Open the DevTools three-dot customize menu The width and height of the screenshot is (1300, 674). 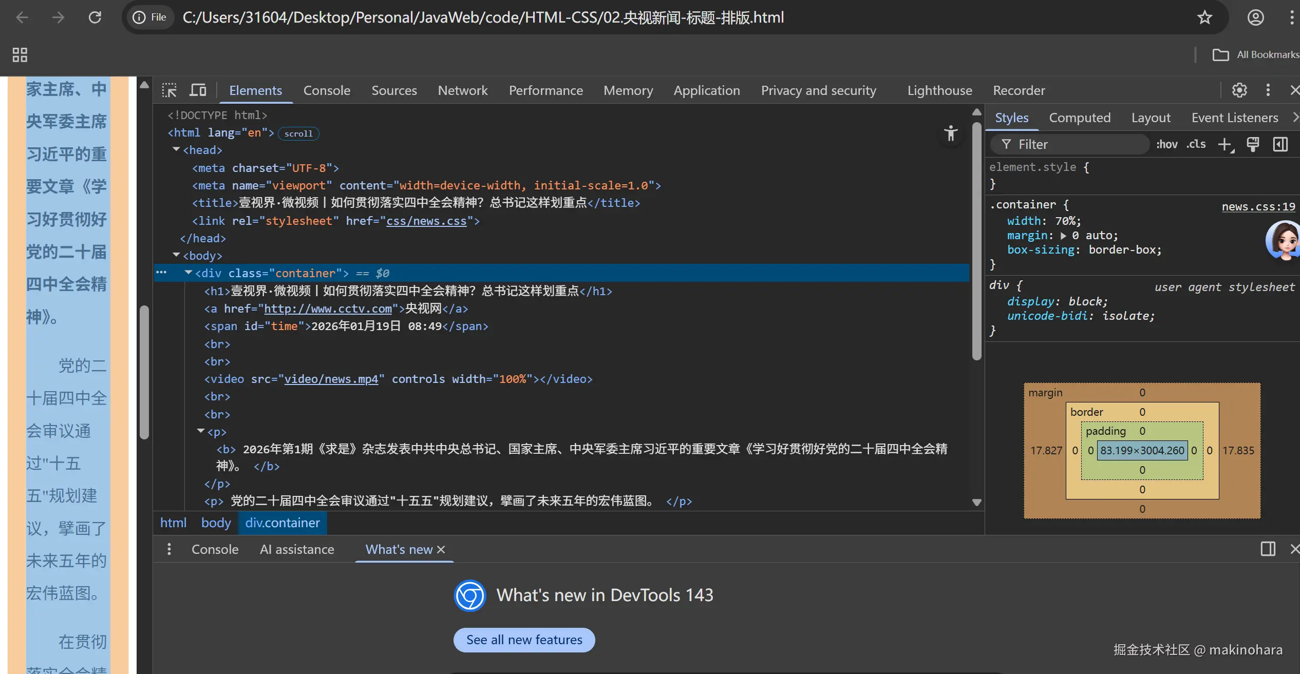(x=1268, y=90)
